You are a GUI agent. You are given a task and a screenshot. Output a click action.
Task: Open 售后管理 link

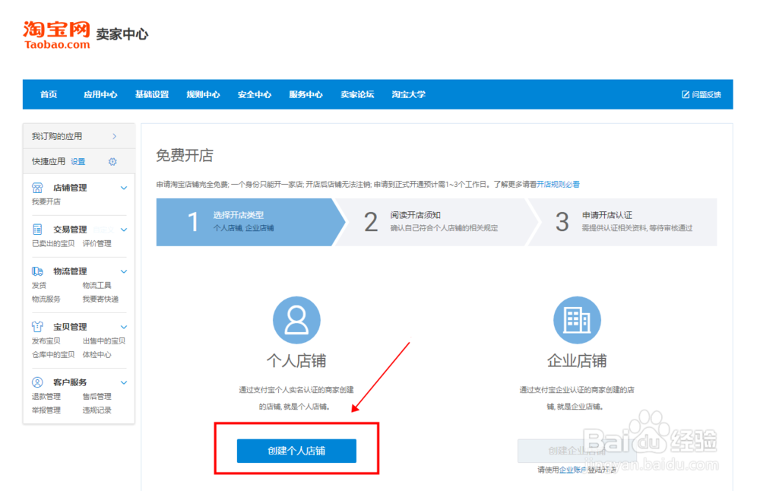point(97,396)
